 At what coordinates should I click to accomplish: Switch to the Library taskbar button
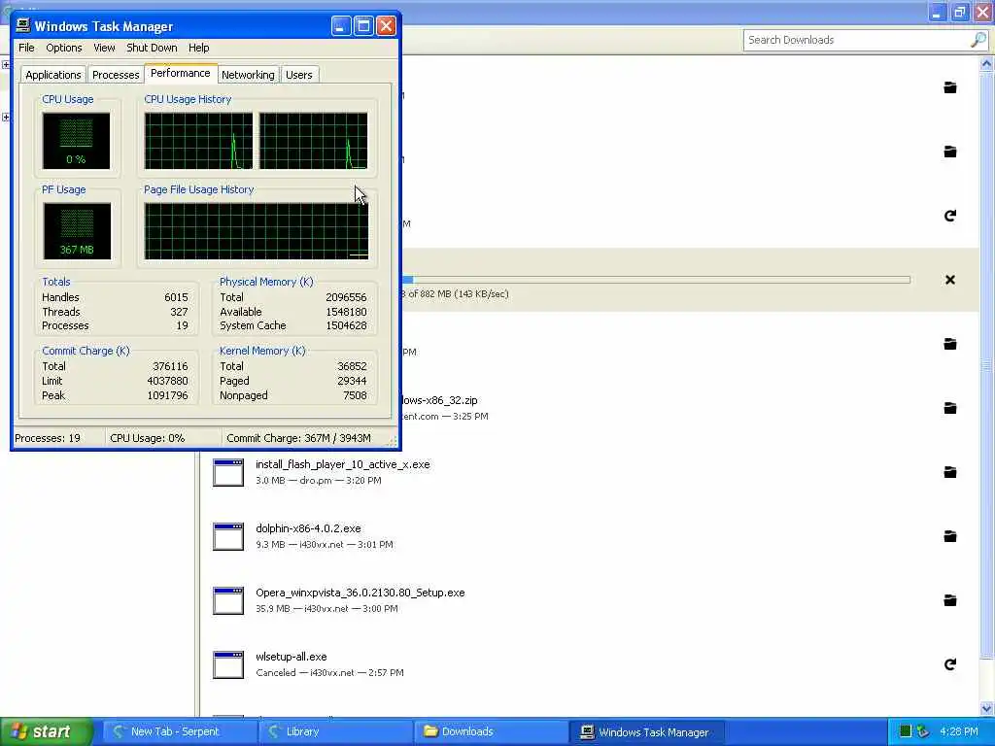(335, 731)
